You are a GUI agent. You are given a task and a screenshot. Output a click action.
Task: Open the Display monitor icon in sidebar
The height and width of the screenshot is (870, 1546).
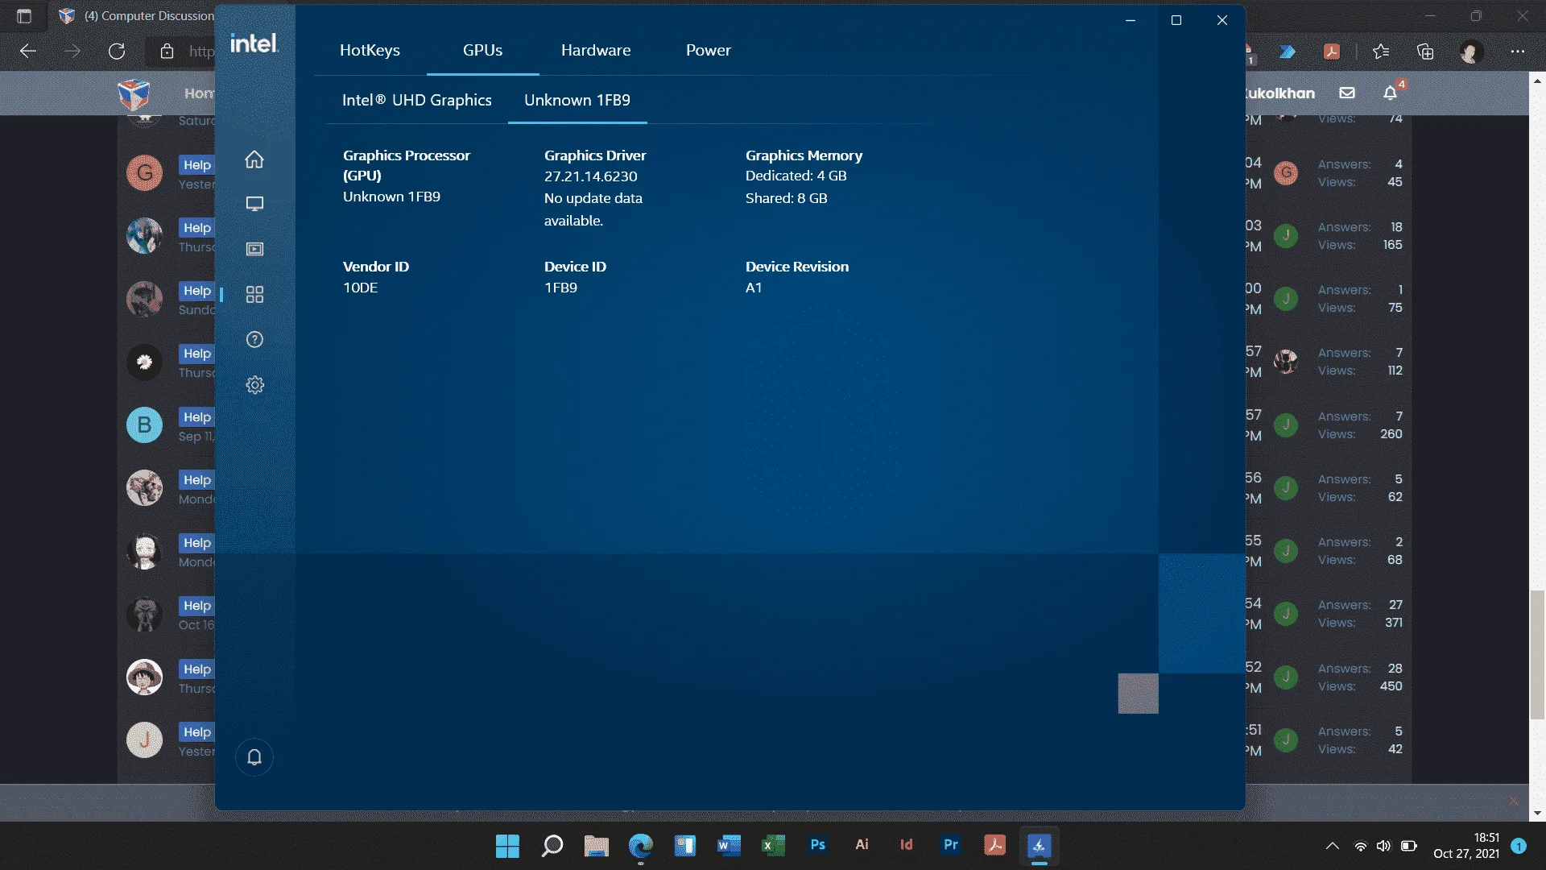click(254, 204)
